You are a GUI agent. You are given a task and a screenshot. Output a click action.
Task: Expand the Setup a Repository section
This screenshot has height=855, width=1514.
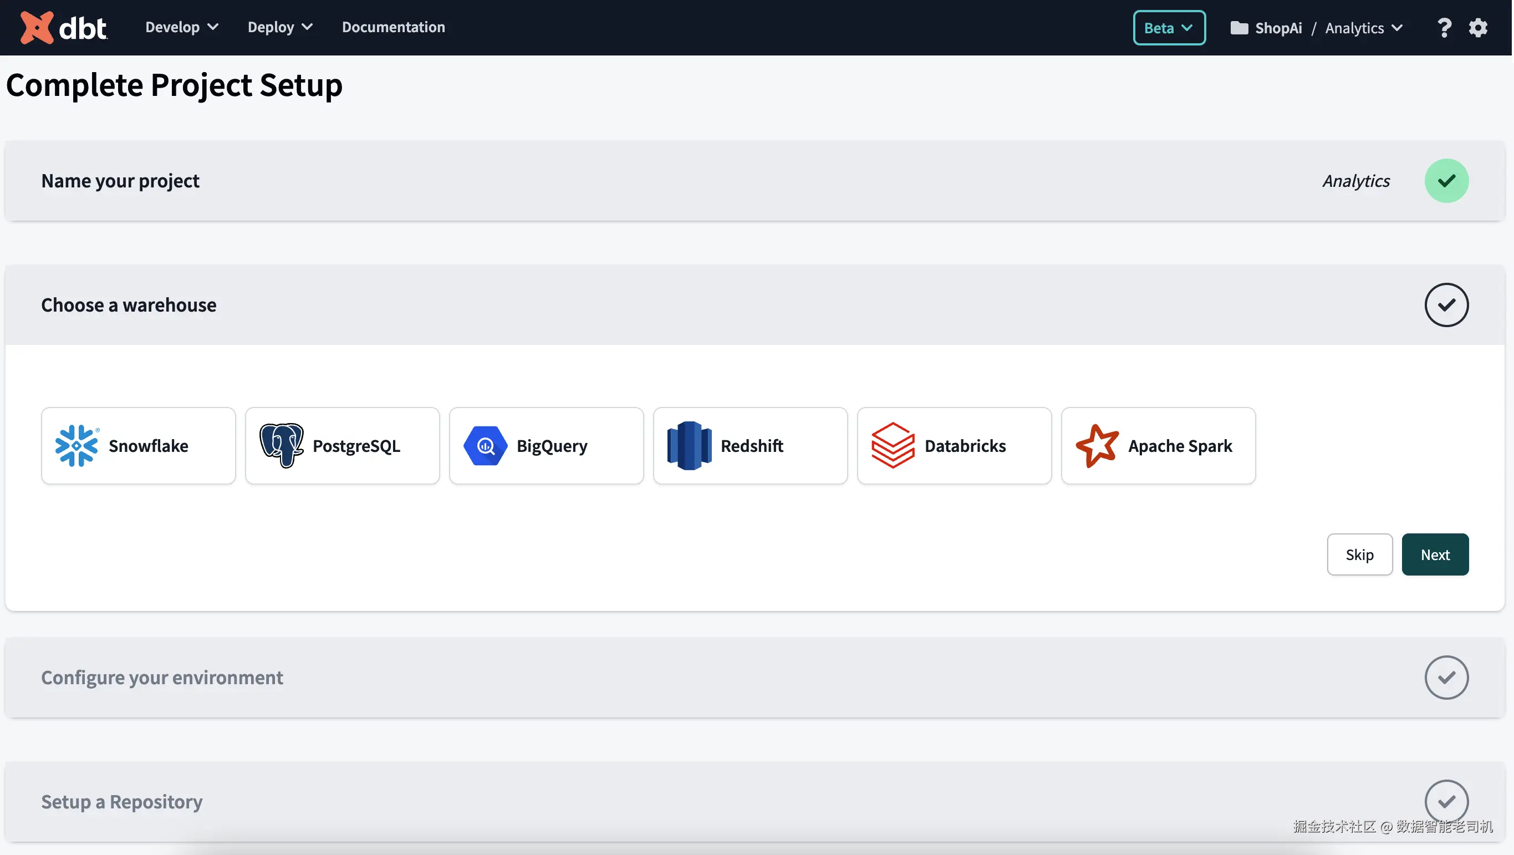pyautogui.click(x=755, y=801)
